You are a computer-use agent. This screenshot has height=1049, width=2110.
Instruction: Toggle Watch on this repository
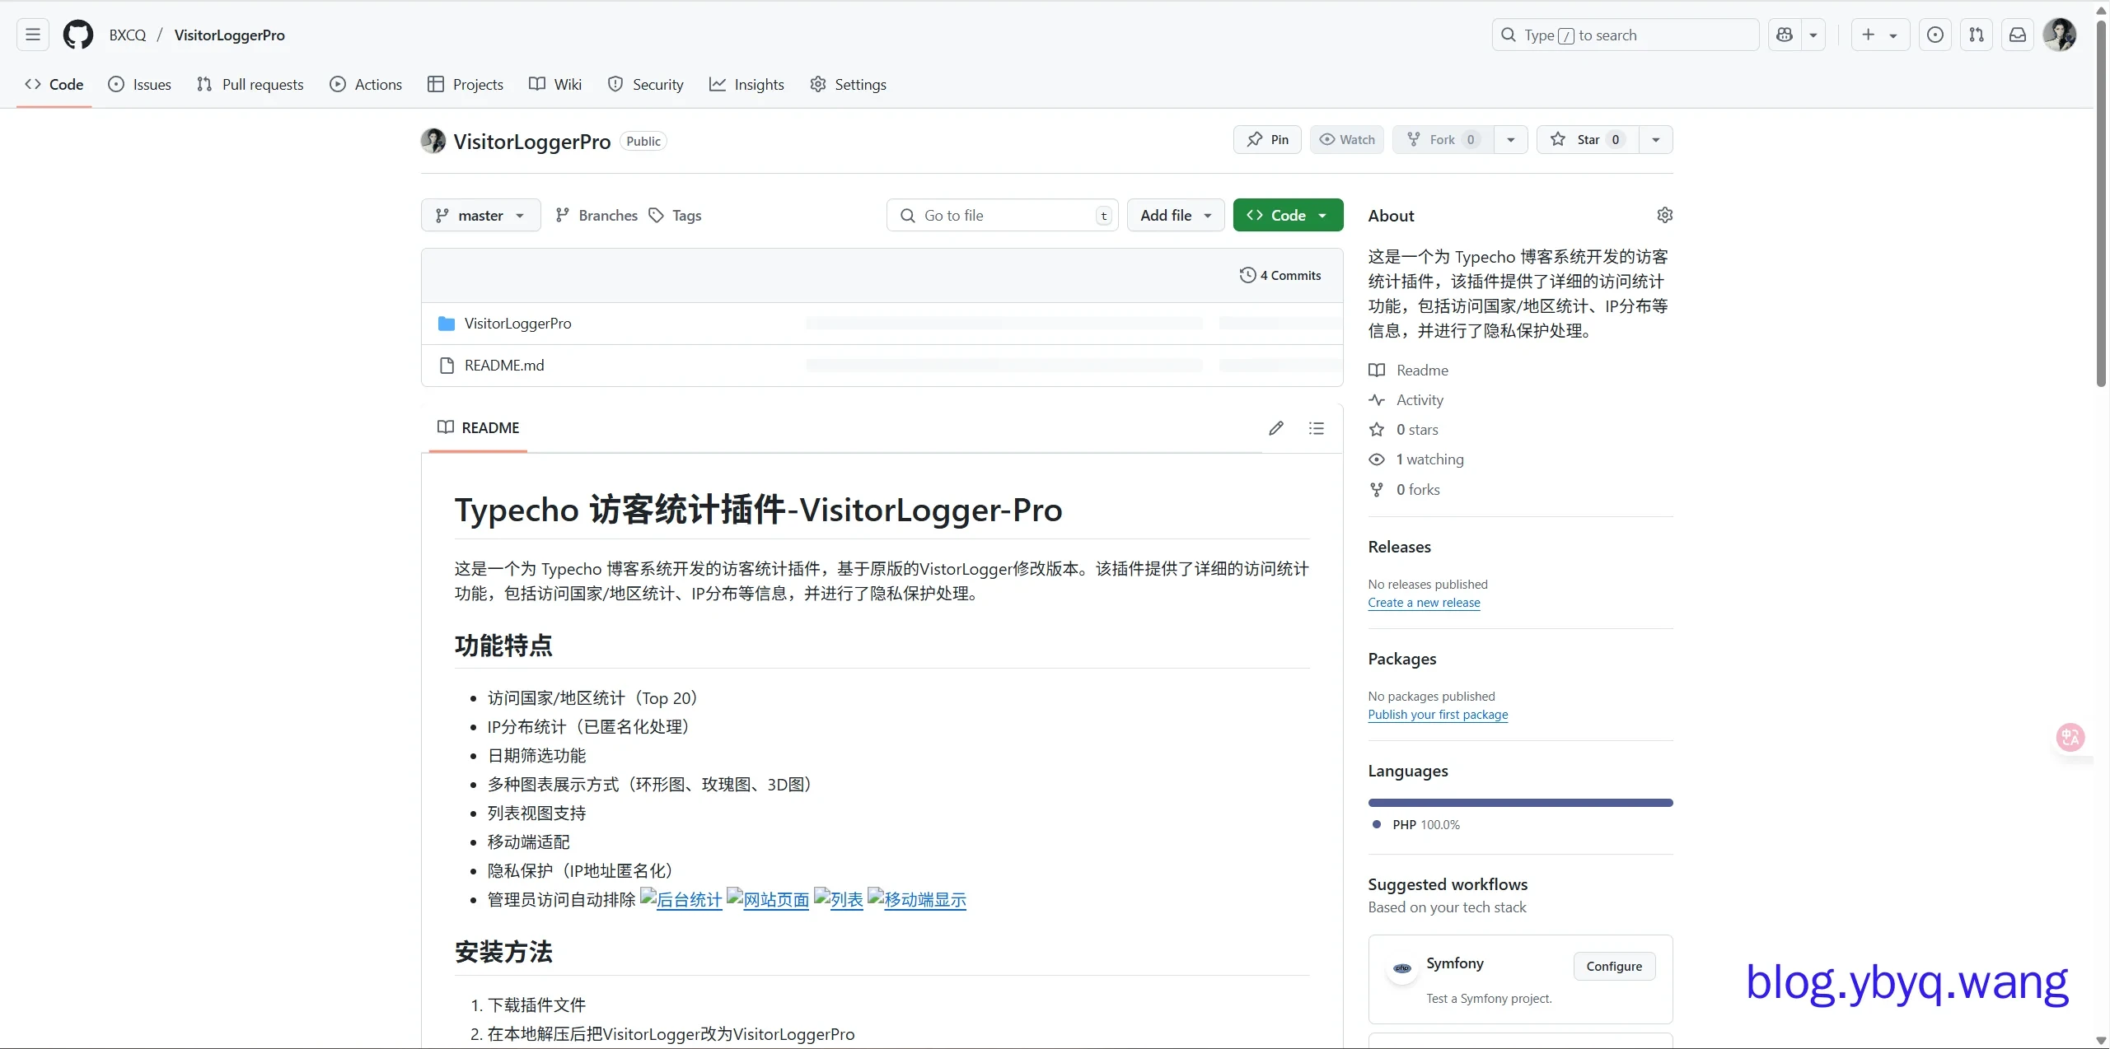pyautogui.click(x=1347, y=139)
